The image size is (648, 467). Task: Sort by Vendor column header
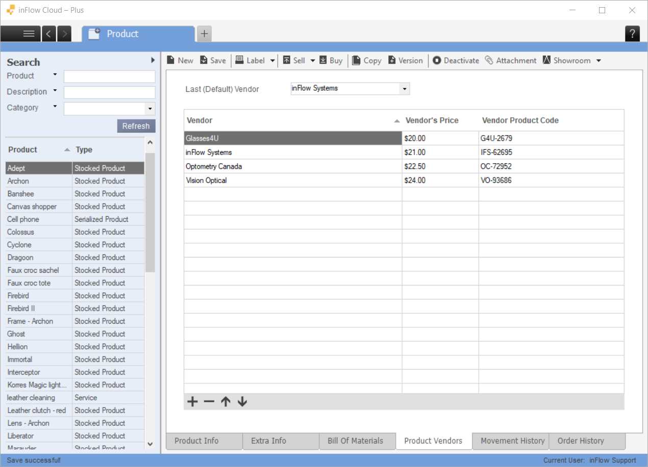tap(293, 120)
